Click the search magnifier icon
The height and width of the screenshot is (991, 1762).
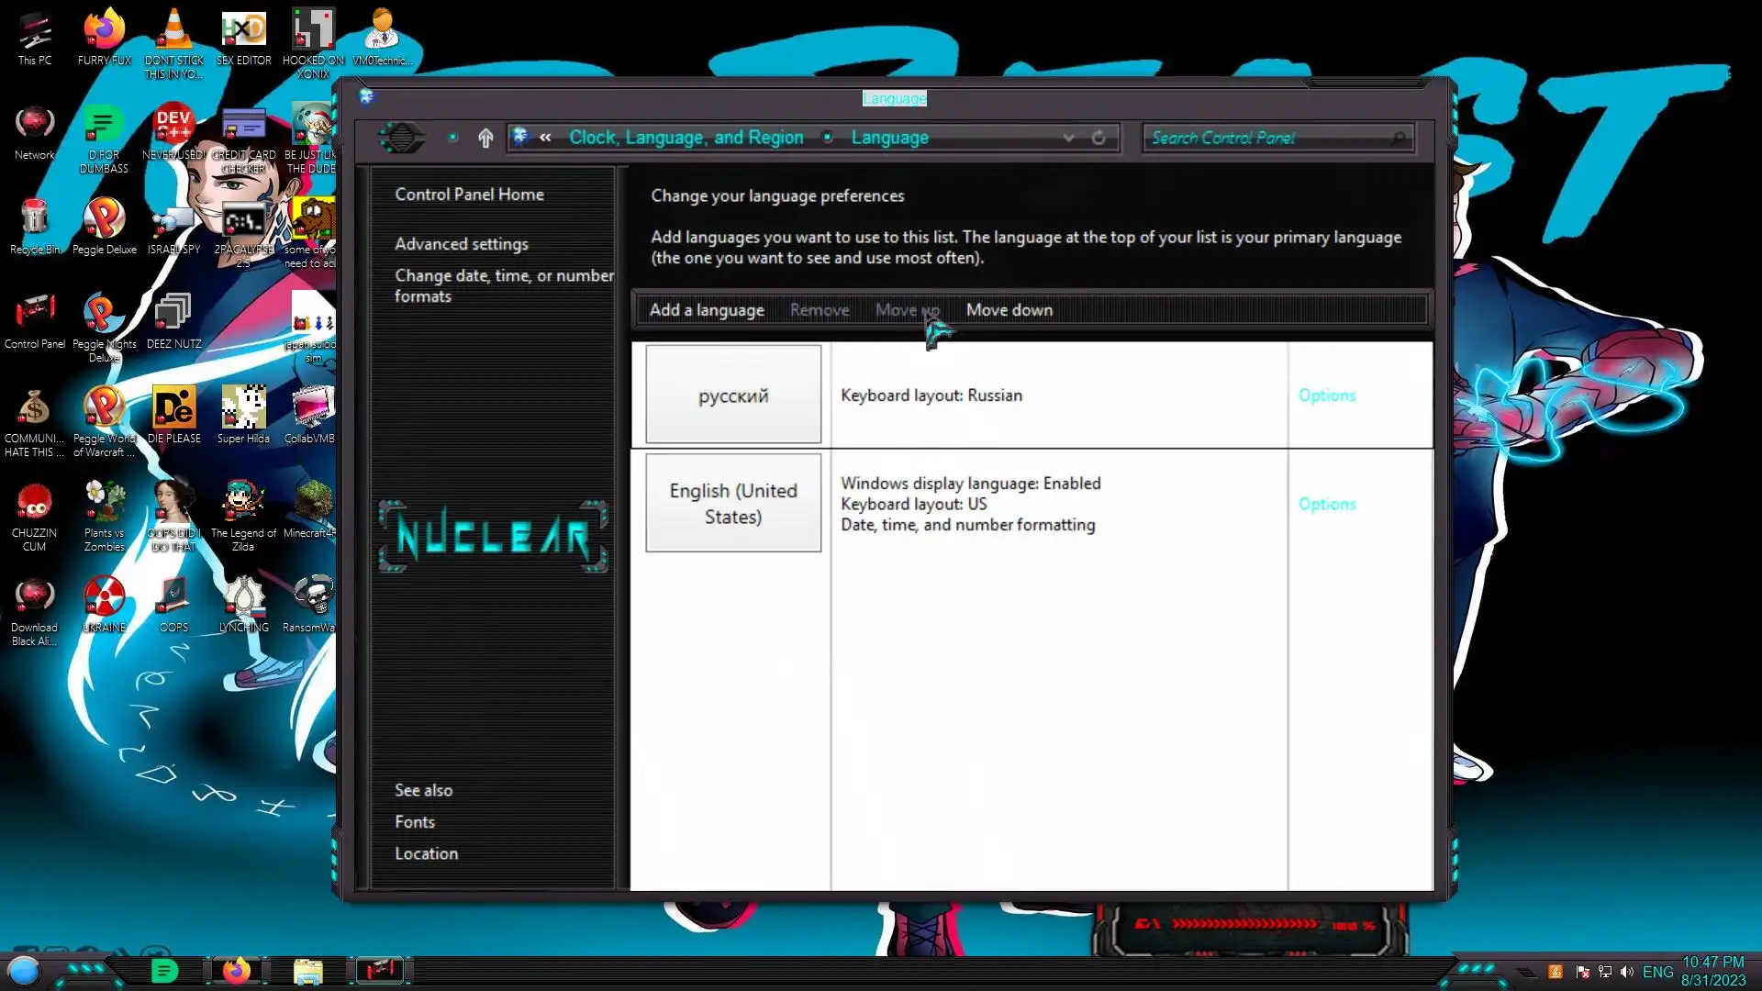click(x=1399, y=138)
